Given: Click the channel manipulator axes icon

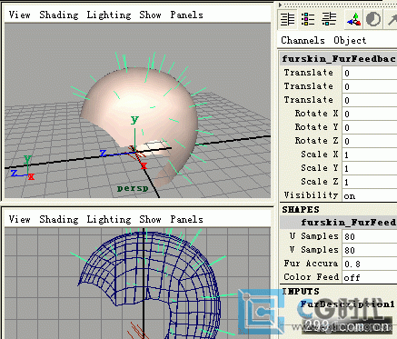Looking at the screenshot, I should tap(353, 19).
